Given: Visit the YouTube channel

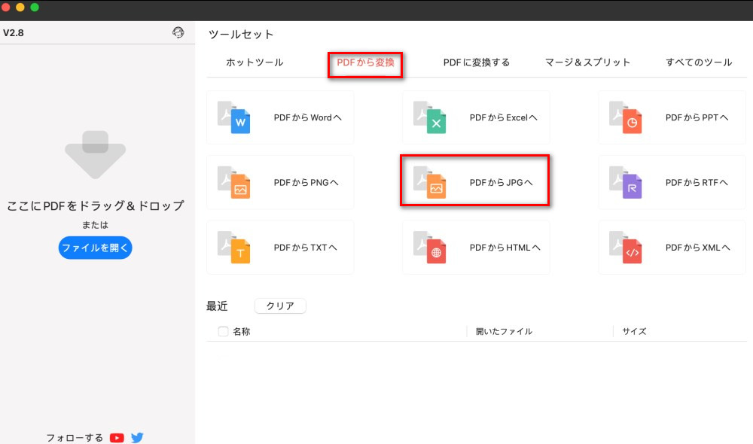Looking at the screenshot, I should [x=117, y=437].
